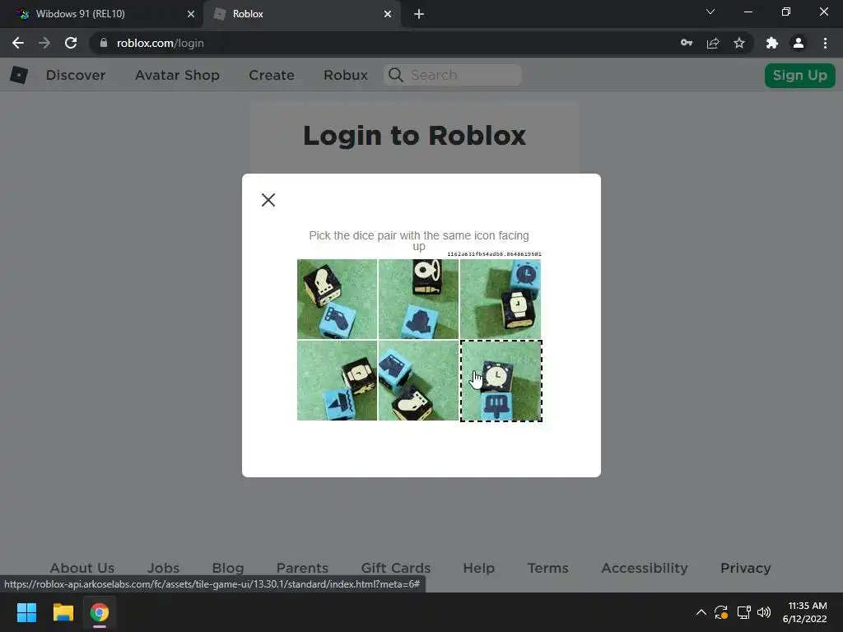Open a new browser tab
The width and height of the screenshot is (843, 632).
click(419, 14)
